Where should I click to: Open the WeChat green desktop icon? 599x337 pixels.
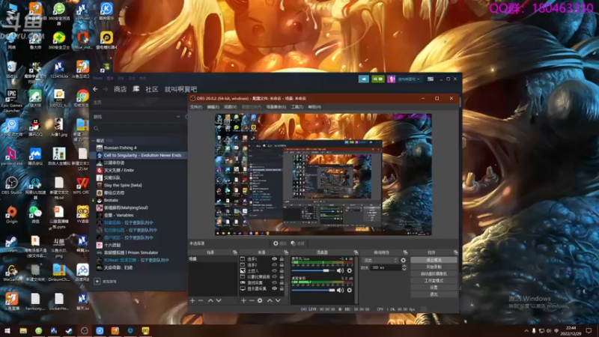pyautogui.click(x=35, y=214)
